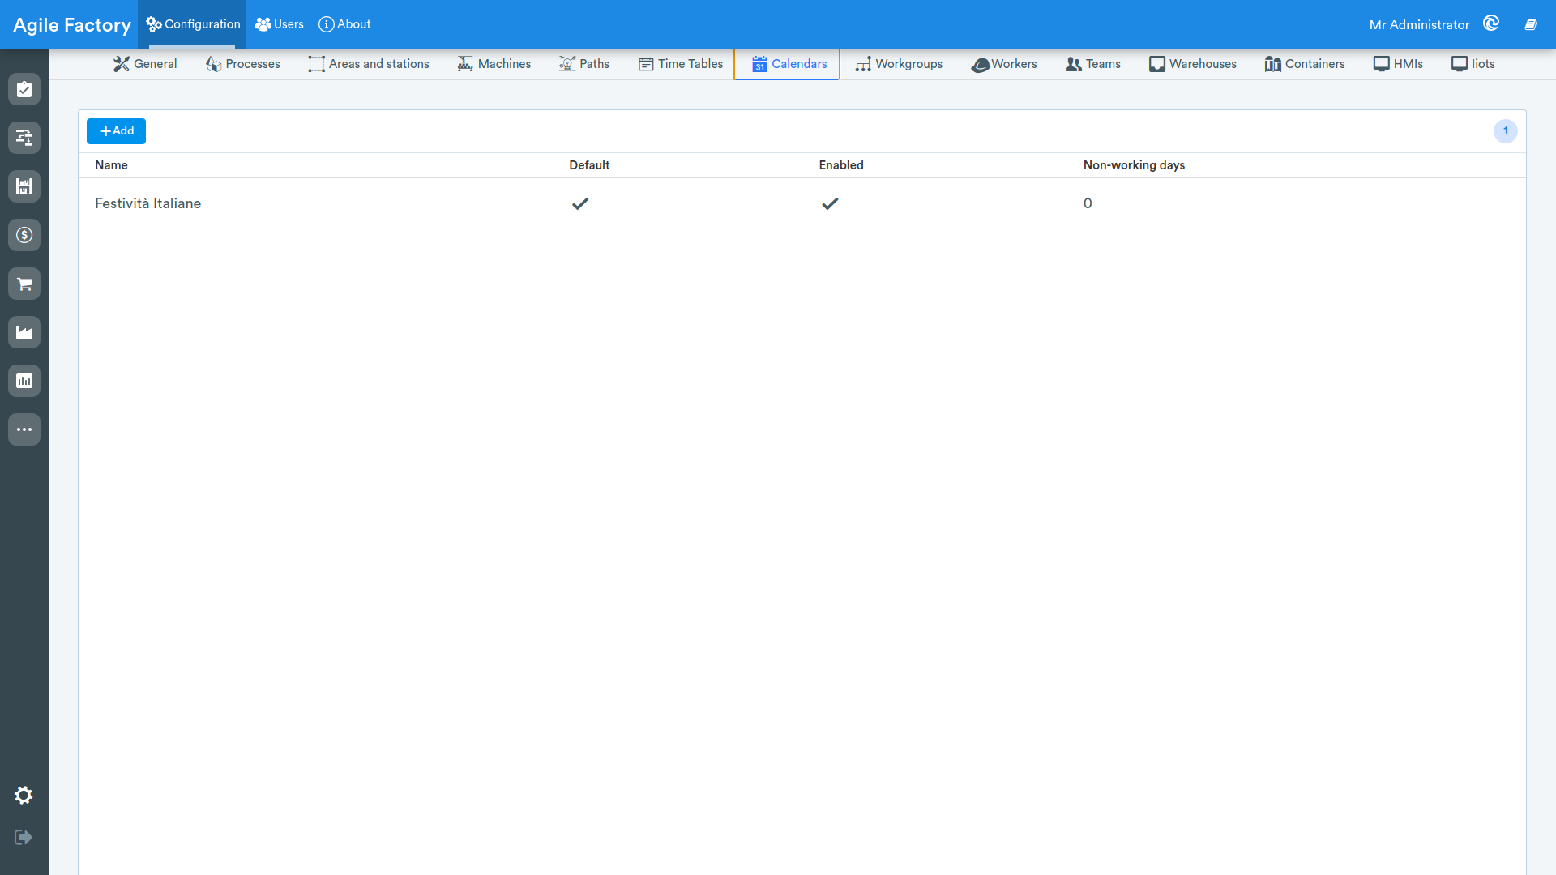
Task: Switch to the Workers tab
Action: 1004,64
